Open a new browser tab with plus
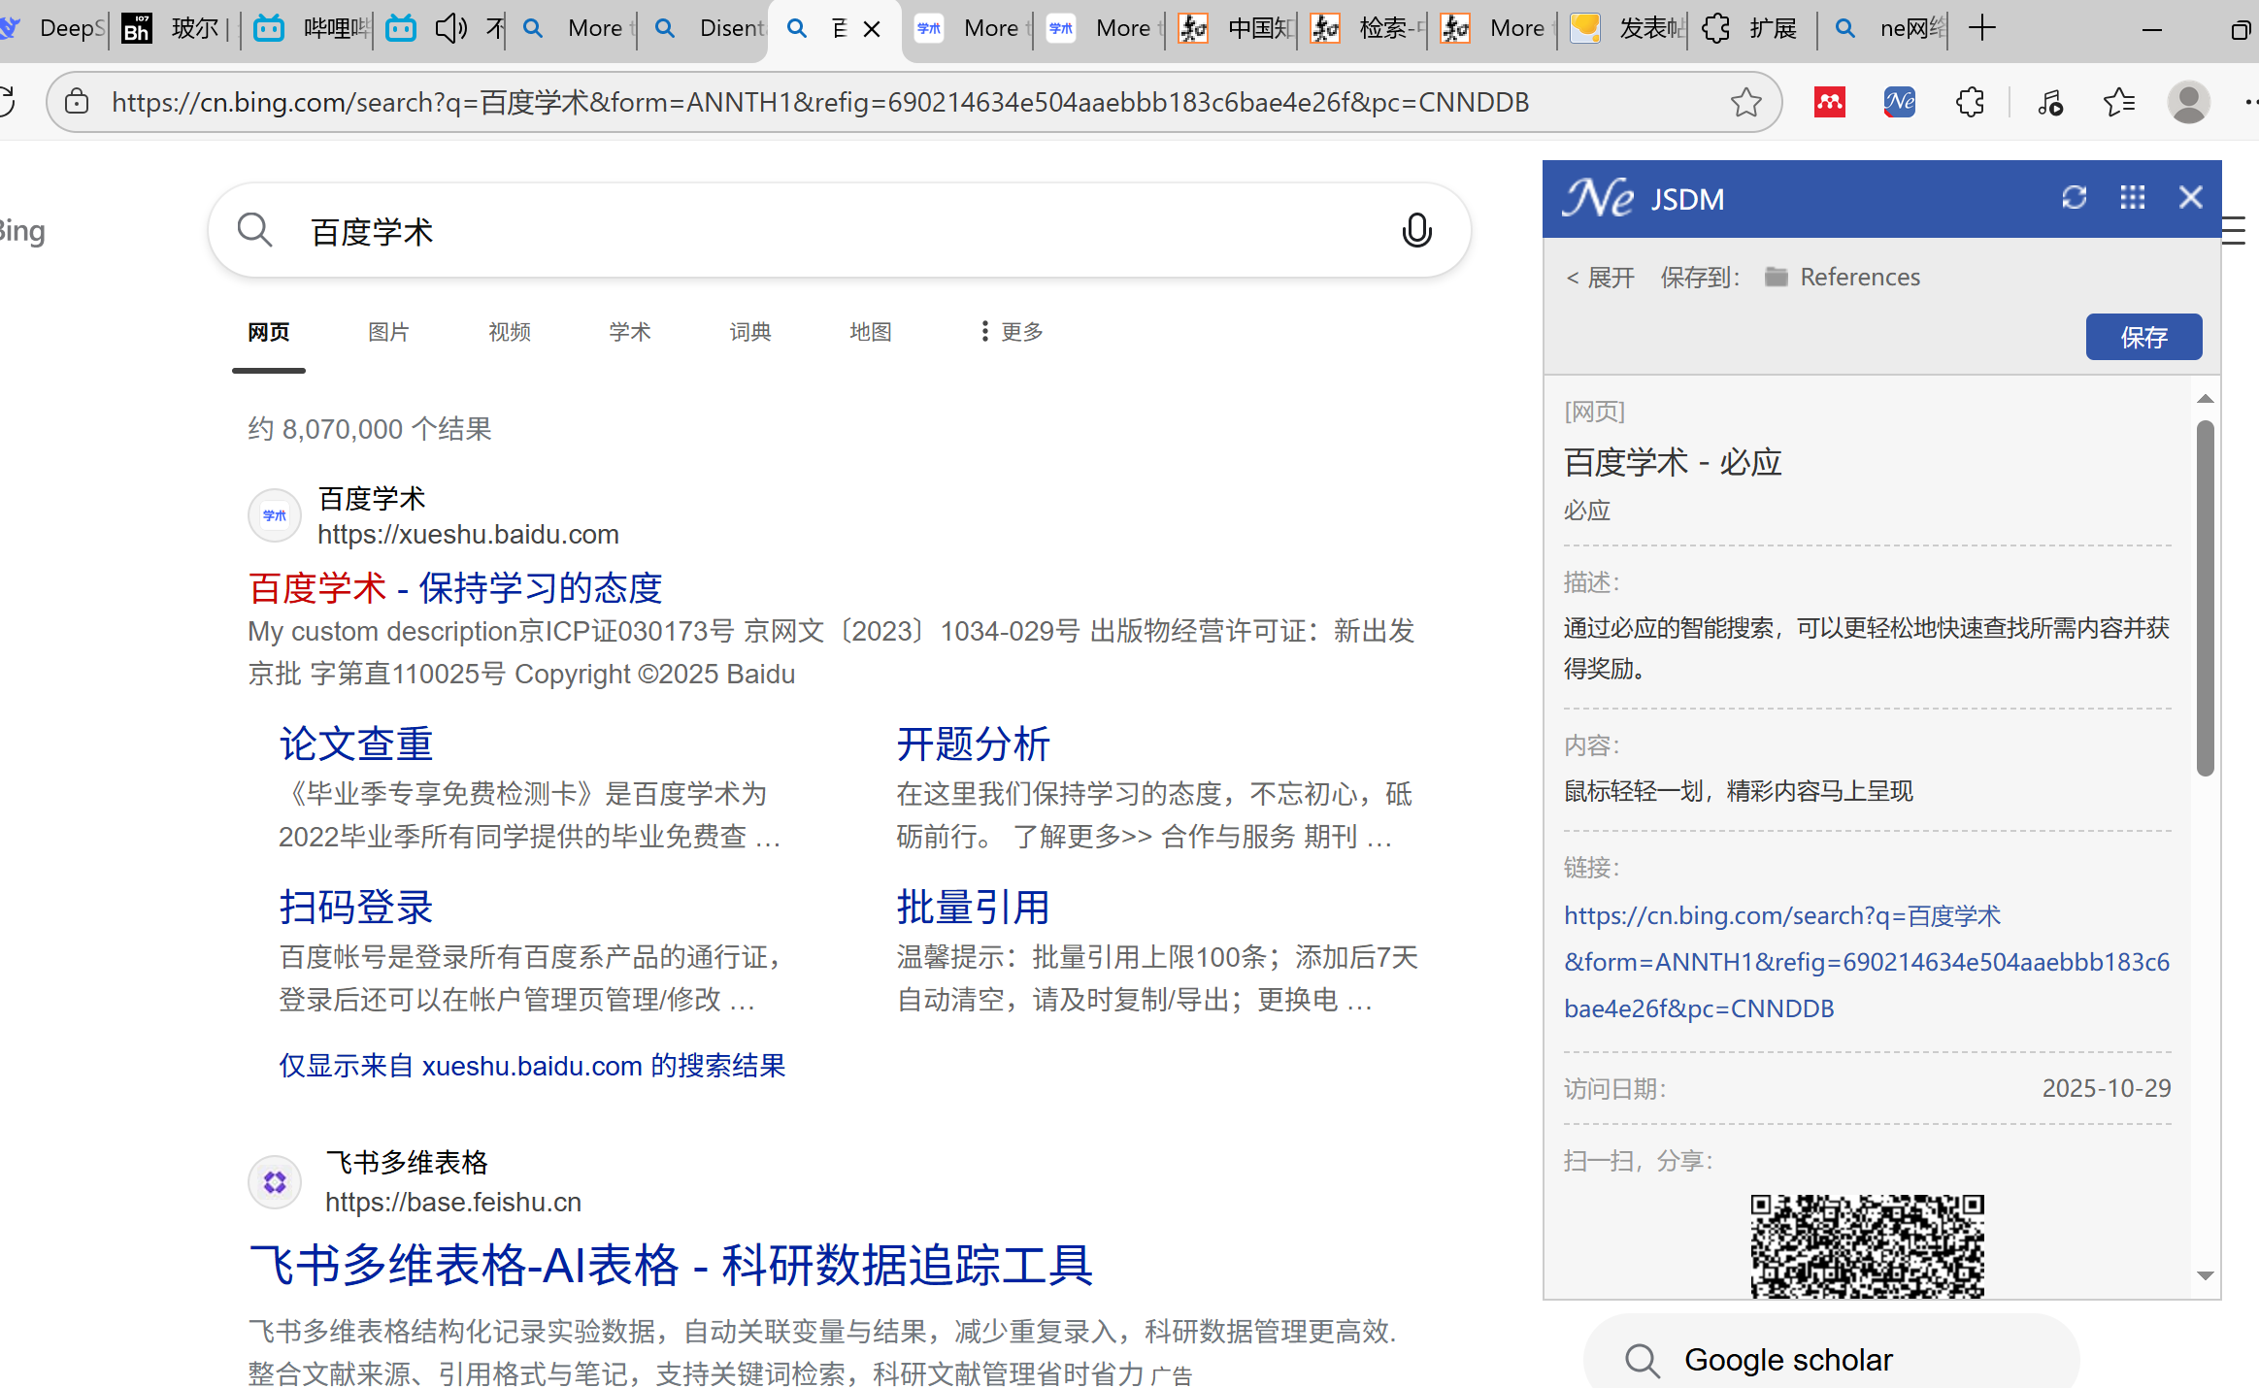The height and width of the screenshot is (1388, 2259). point(1981,28)
